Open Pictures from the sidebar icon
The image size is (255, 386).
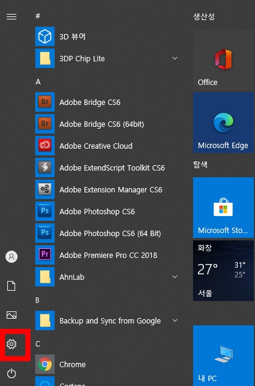pyautogui.click(x=12, y=315)
